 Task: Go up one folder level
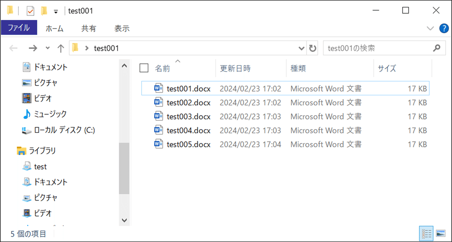point(61,48)
